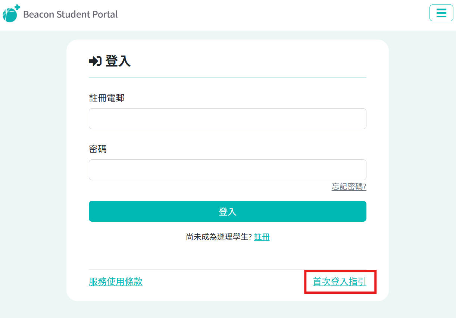Screen dimensions: 456x318
Task: Follow the 註冊 sign-up link
Action: 262,237
